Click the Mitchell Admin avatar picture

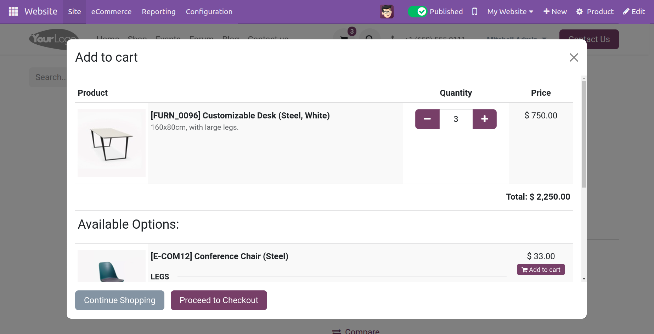pyautogui.click(x=387, y=11)
